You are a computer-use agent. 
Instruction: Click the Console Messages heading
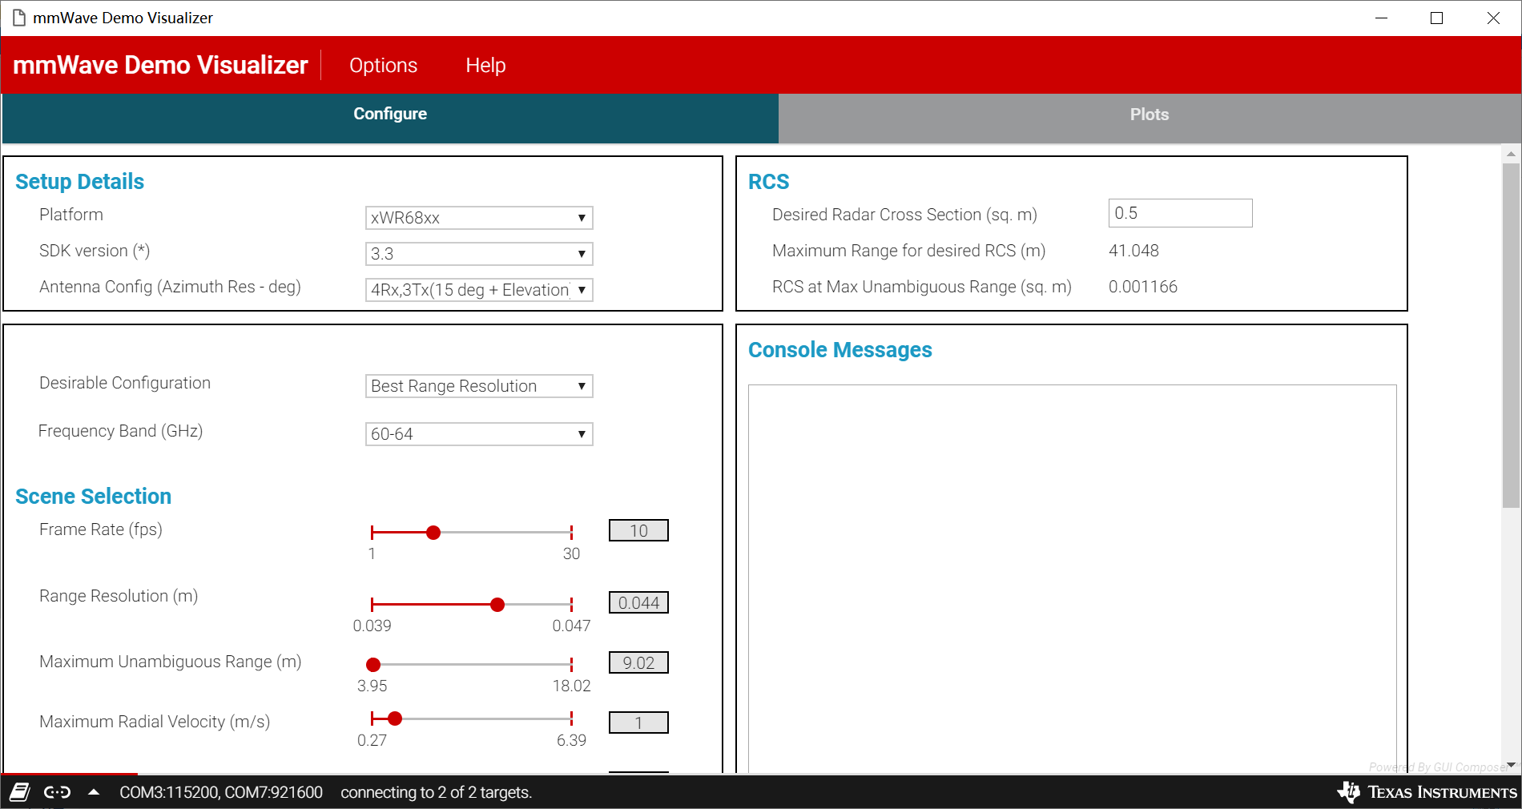(840, 350)
